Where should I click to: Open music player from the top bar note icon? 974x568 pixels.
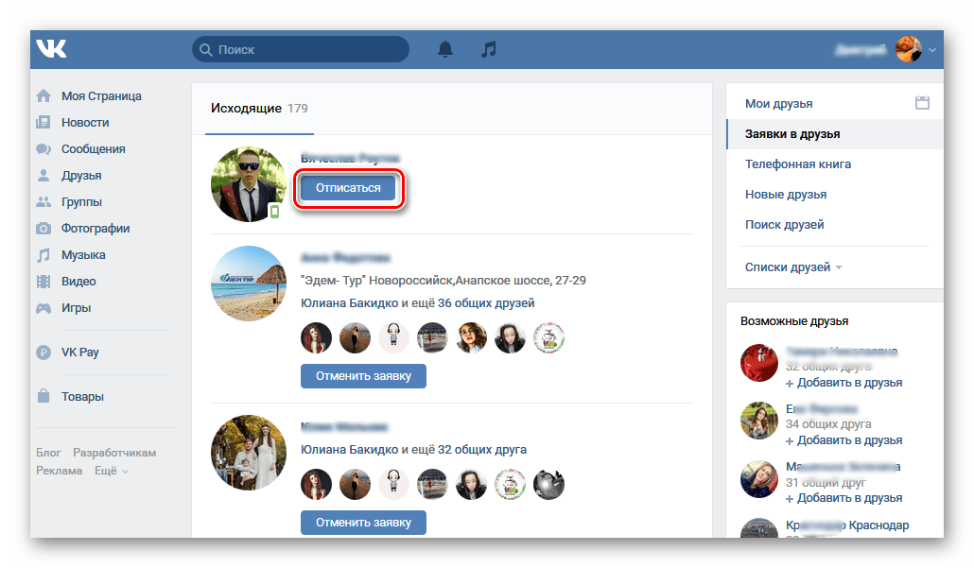pyautogui.click(x=488, y=49)
